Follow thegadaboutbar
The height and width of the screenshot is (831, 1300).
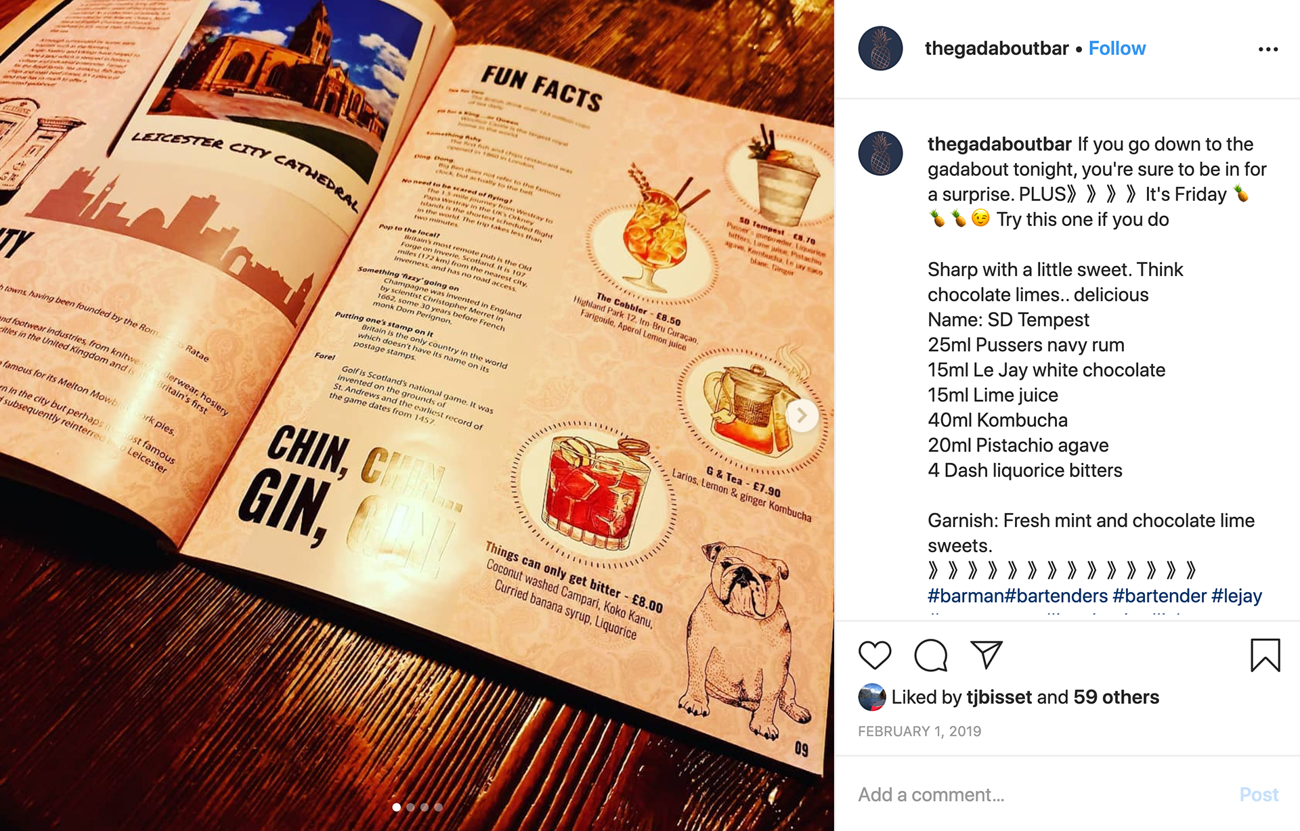click(1117, 49)
